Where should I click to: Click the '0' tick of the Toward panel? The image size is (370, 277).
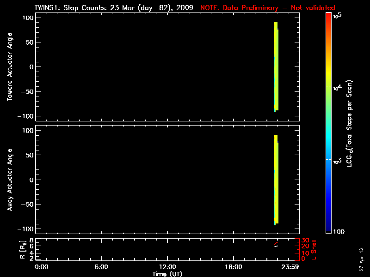coord(31,67)
